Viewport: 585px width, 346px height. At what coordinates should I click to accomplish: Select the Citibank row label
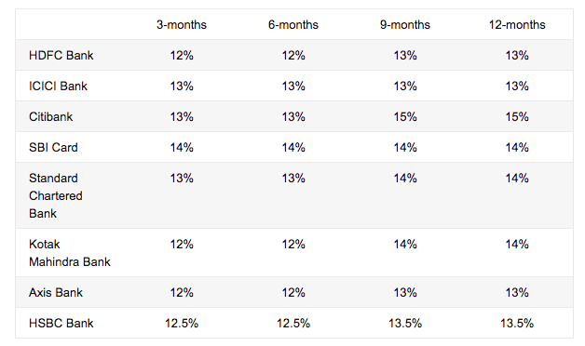[x=50, y=117]
